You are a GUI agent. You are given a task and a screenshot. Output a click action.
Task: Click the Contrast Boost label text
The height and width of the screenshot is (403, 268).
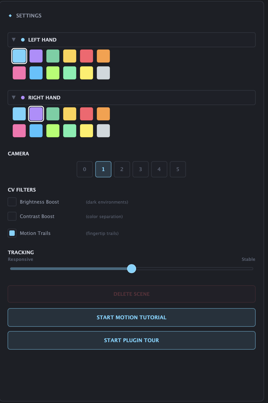tap(37, 216)
